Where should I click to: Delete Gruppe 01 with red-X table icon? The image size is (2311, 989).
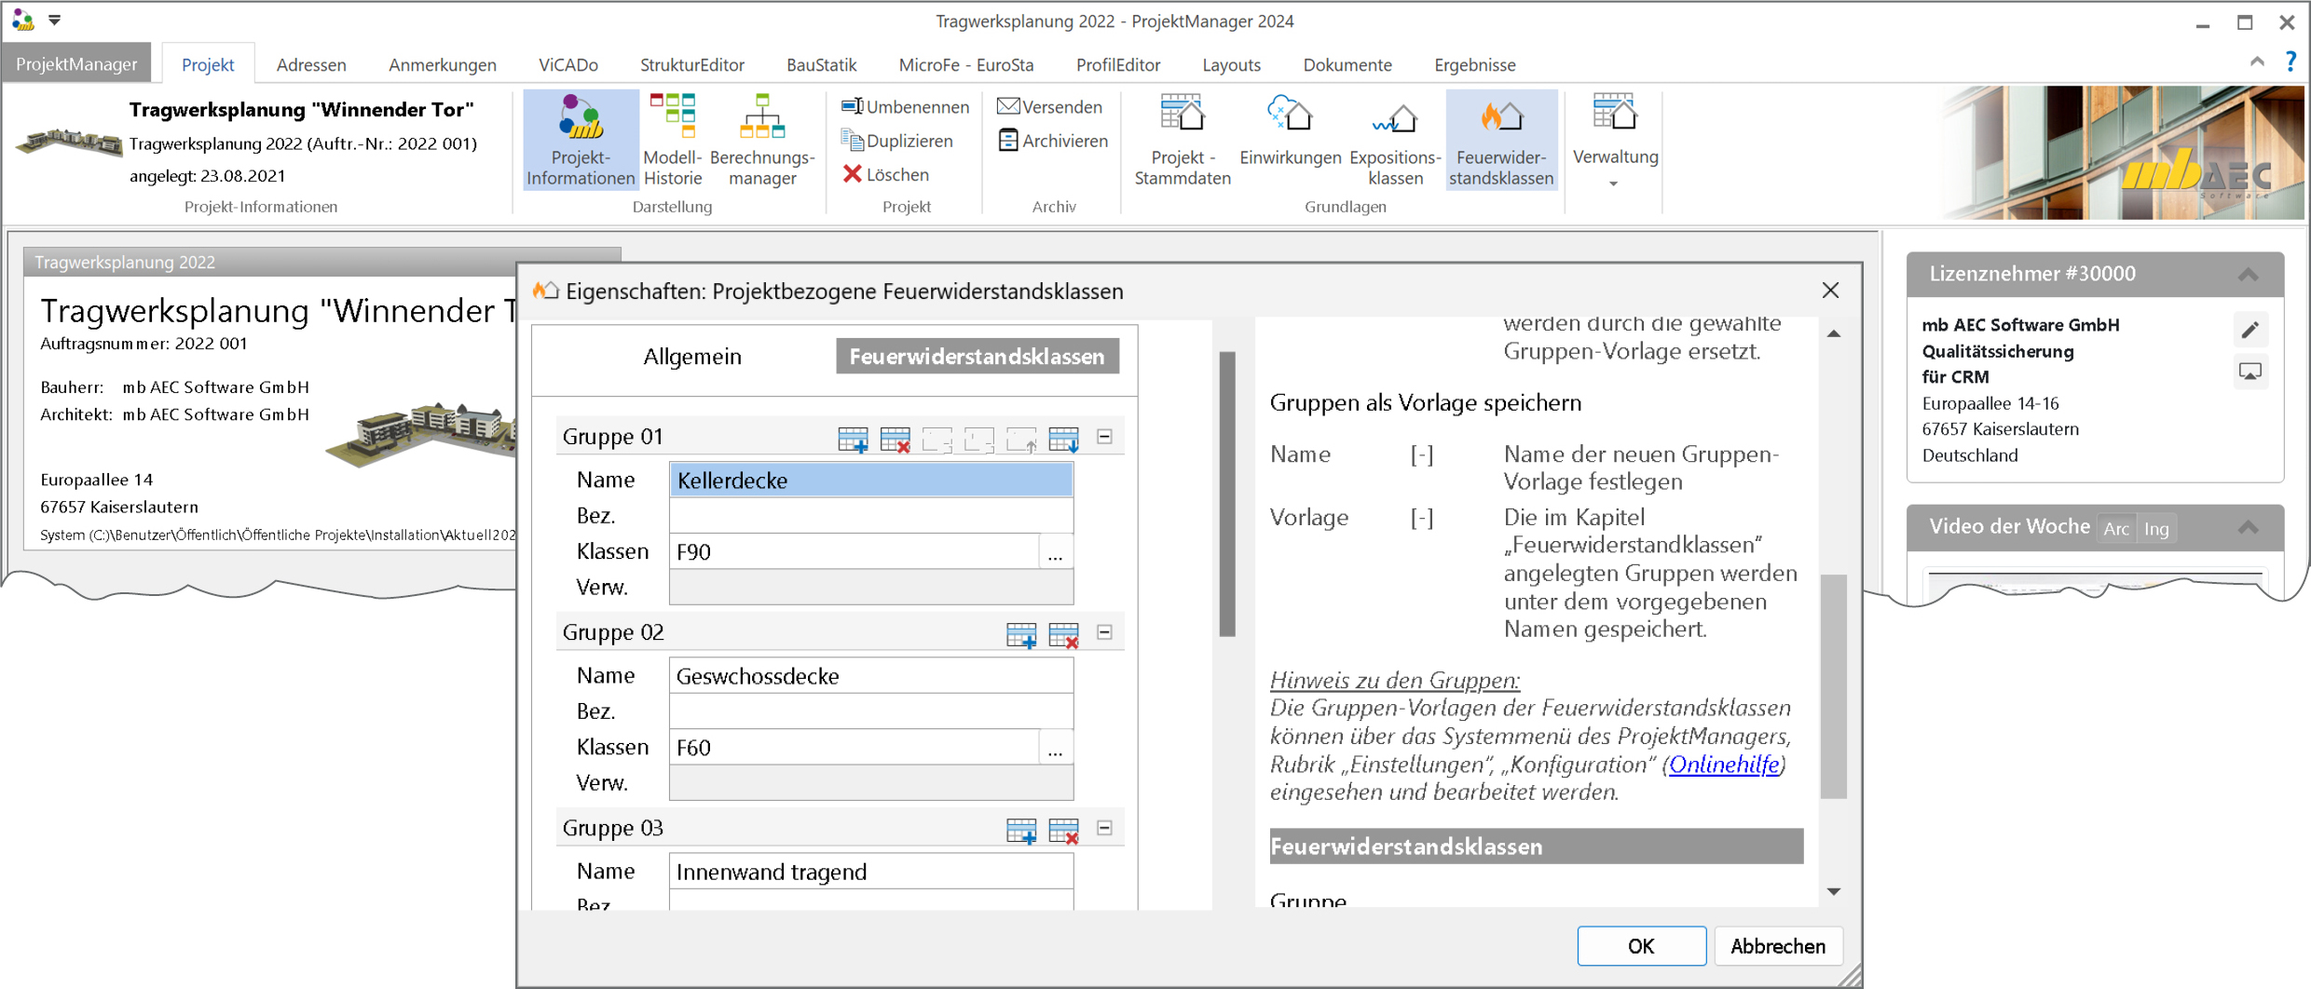pyautogui.click(x=895, y=439)
